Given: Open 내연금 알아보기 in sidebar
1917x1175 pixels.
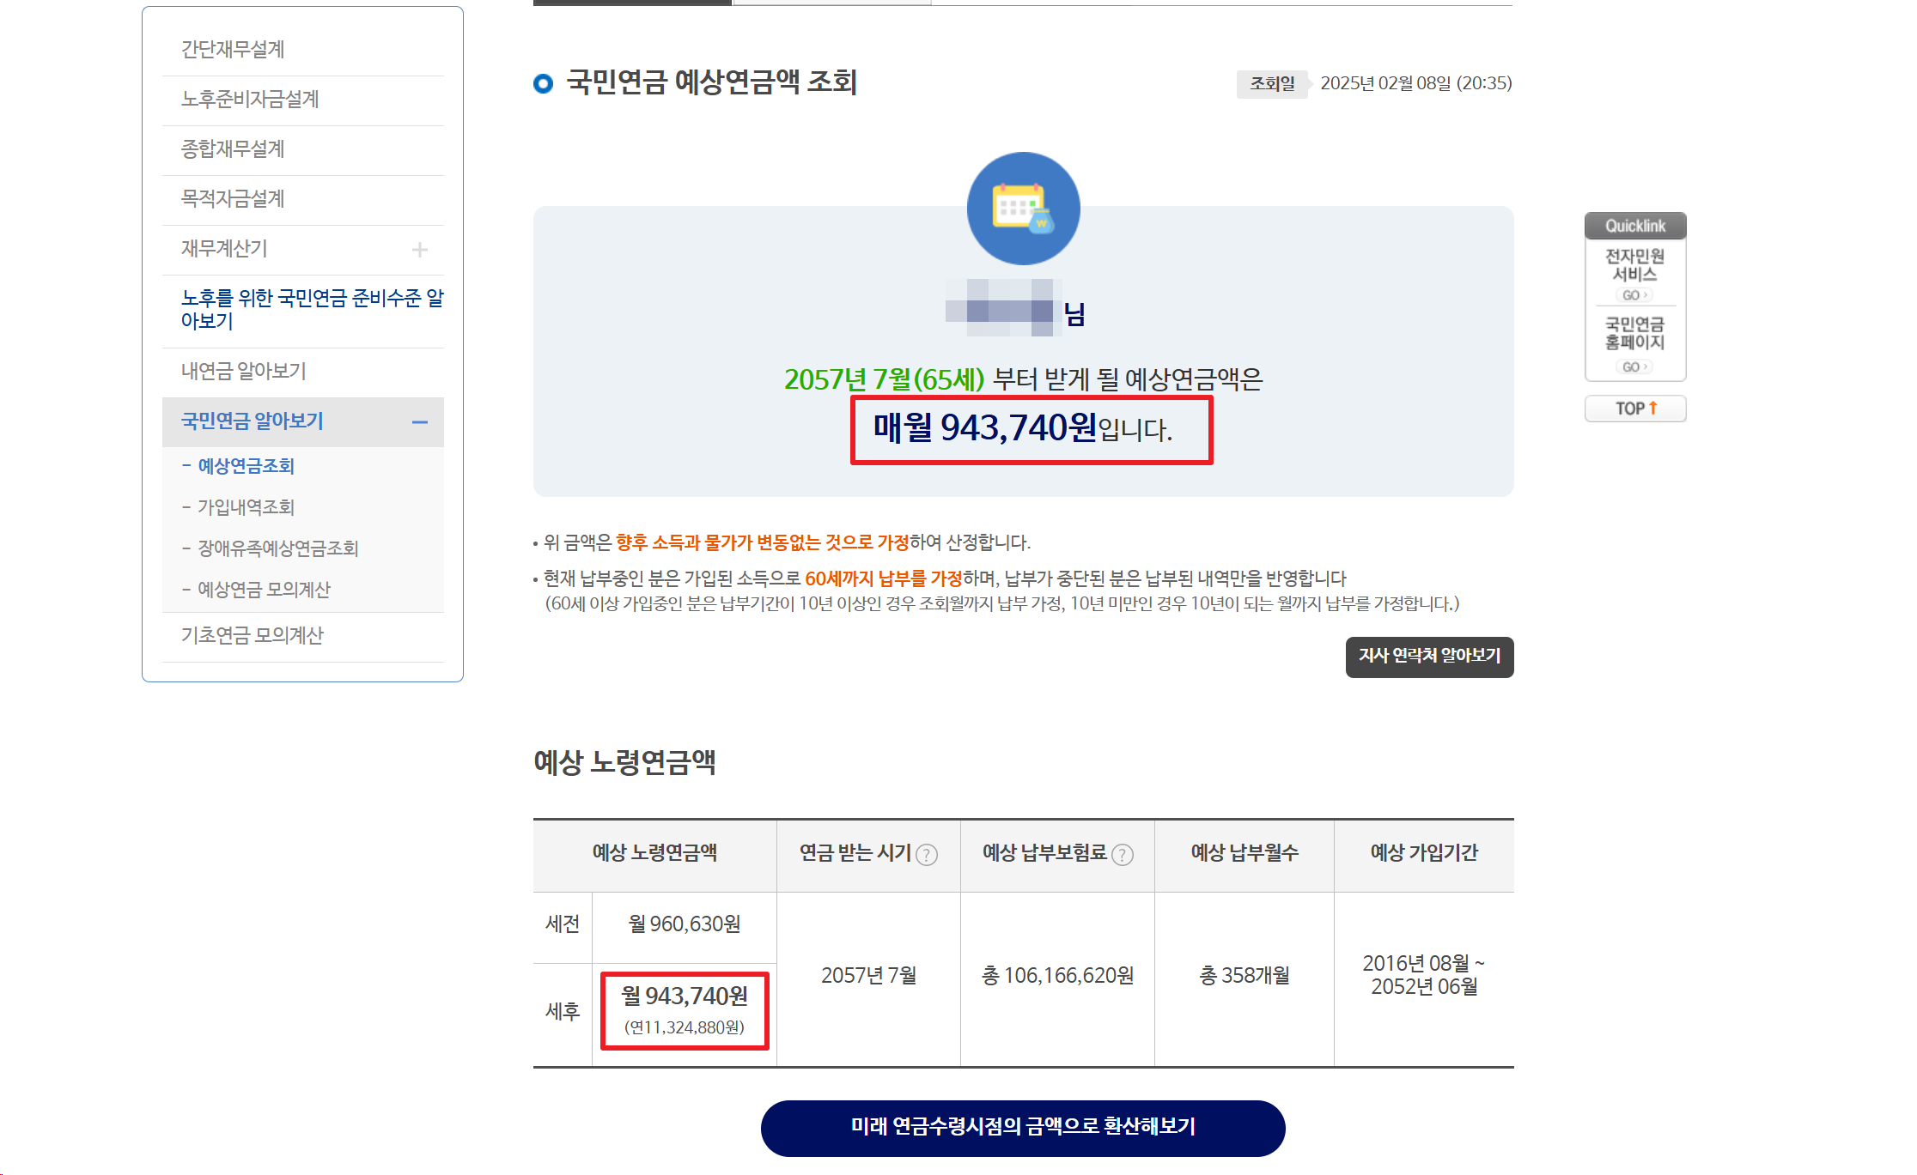Looking at the screenshot, I should click(x=243, y=371).
